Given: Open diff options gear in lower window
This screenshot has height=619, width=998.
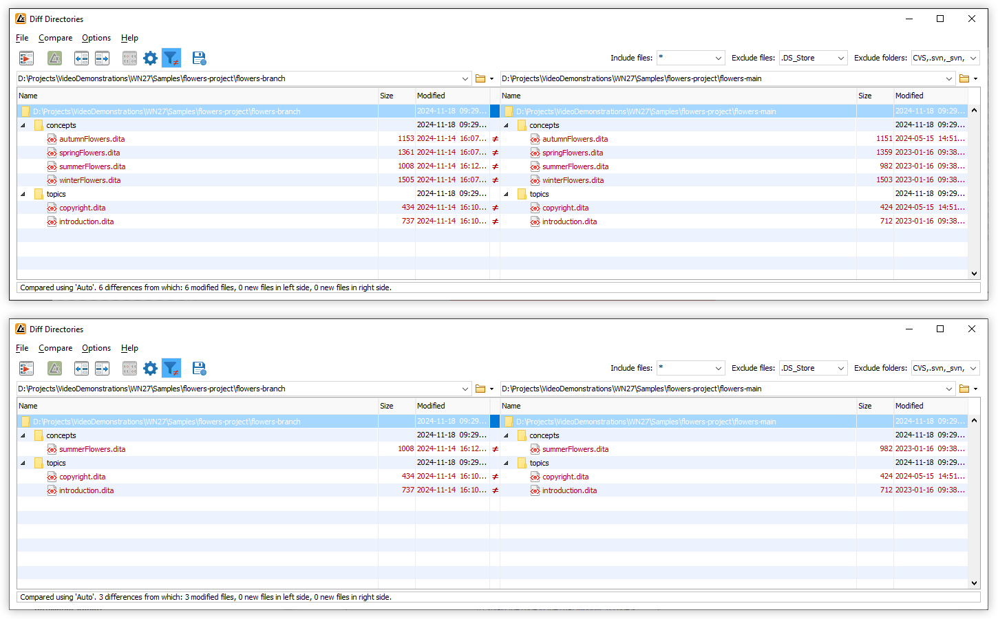Looking at the screenshot, I should point(150,369).
